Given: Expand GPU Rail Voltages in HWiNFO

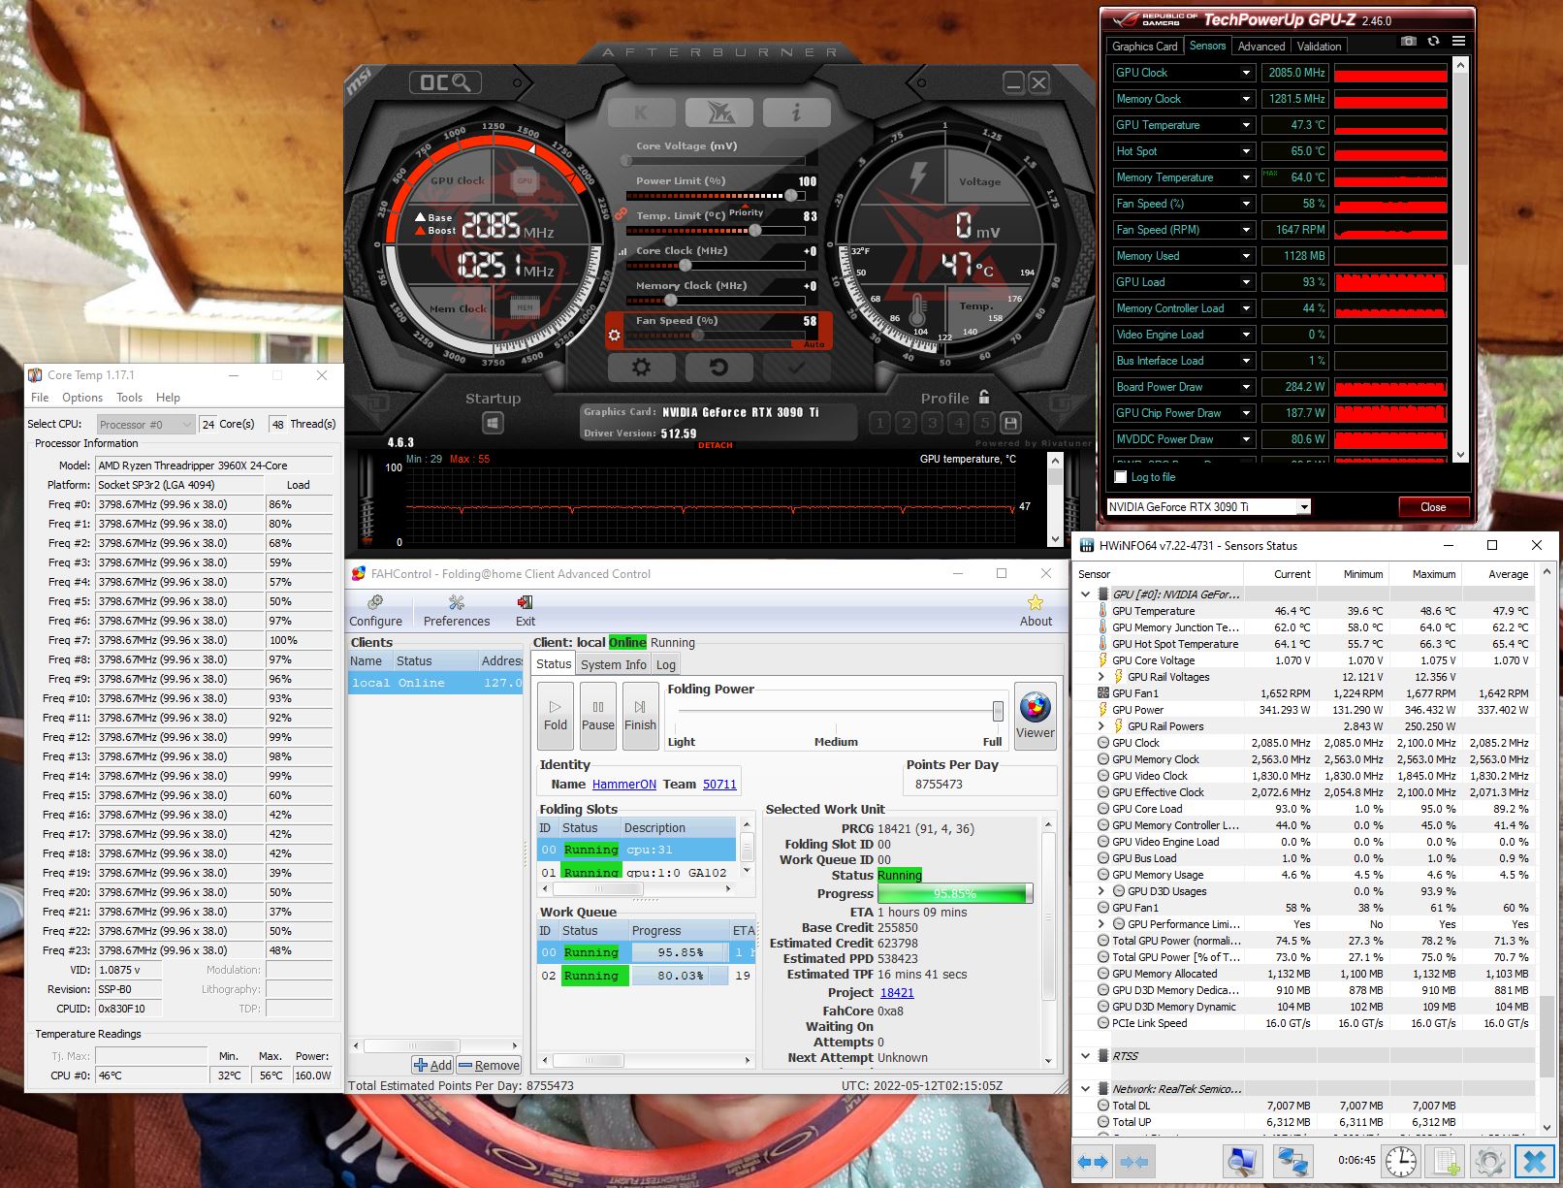Looking at the screenshot, I should (1101, 677).
